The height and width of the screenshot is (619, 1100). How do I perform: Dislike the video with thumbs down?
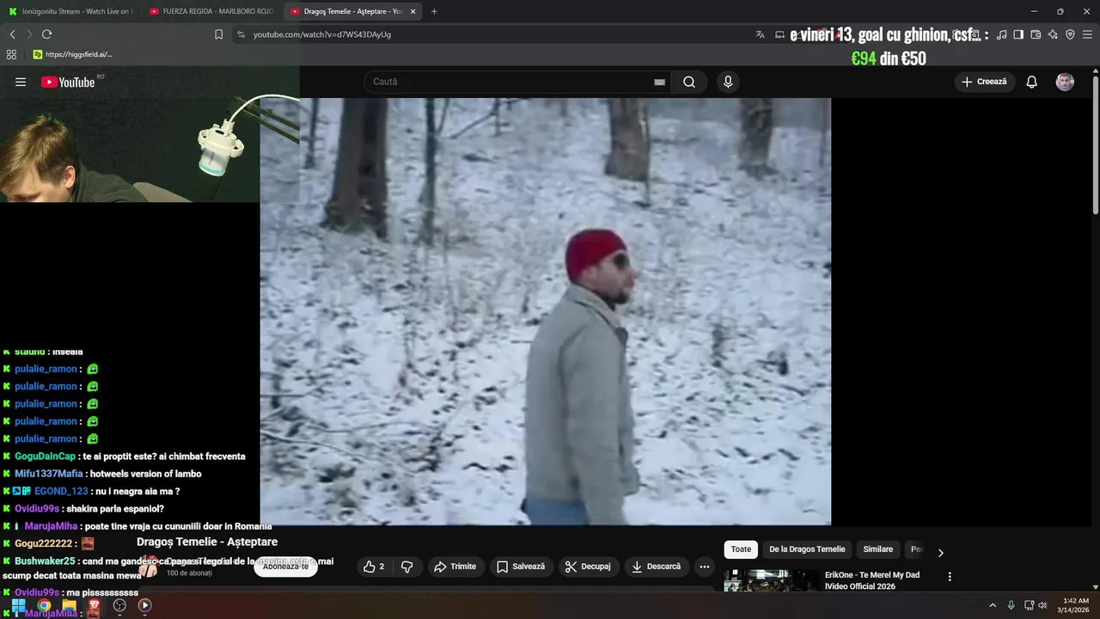tap(407, 567)
